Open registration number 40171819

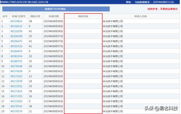click(16, 91)
